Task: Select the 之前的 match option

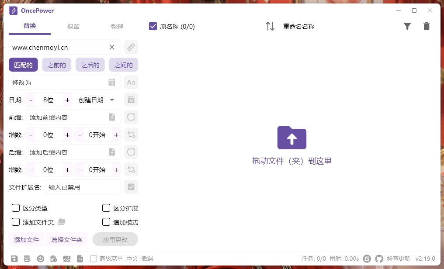Action: pos(57,65)
